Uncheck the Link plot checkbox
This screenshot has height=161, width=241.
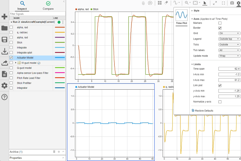click(220, 86)
